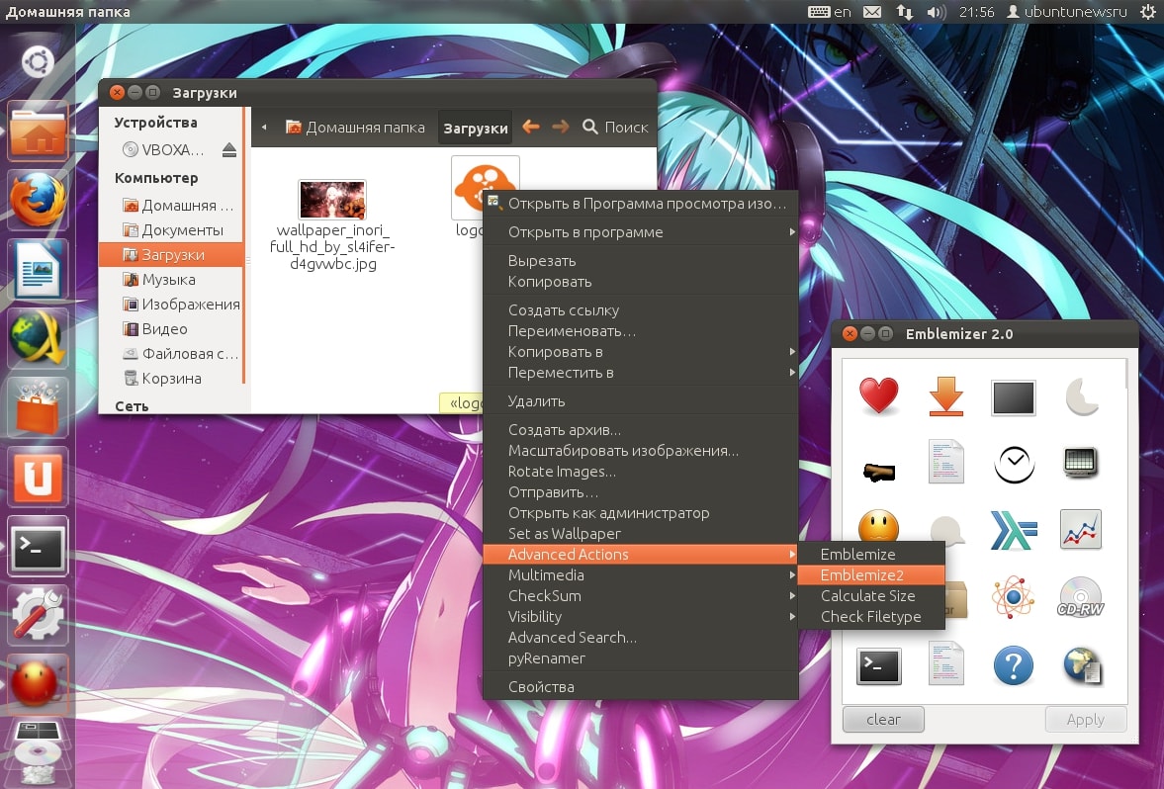
Task: Open 'Свойства' from context menu
Action: (x=641, y=687)
